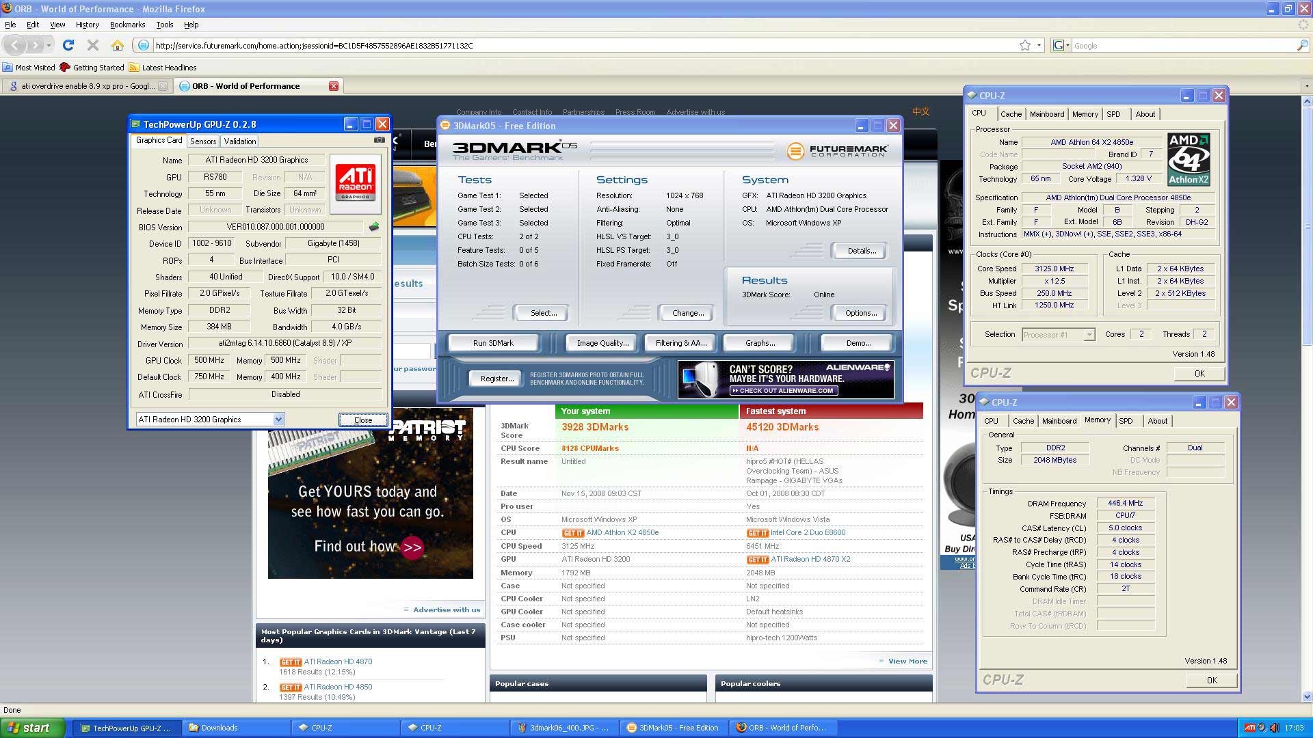Open Cache tab in upper CPU-Z window
1313x738 pixels.
point(1011,114)
